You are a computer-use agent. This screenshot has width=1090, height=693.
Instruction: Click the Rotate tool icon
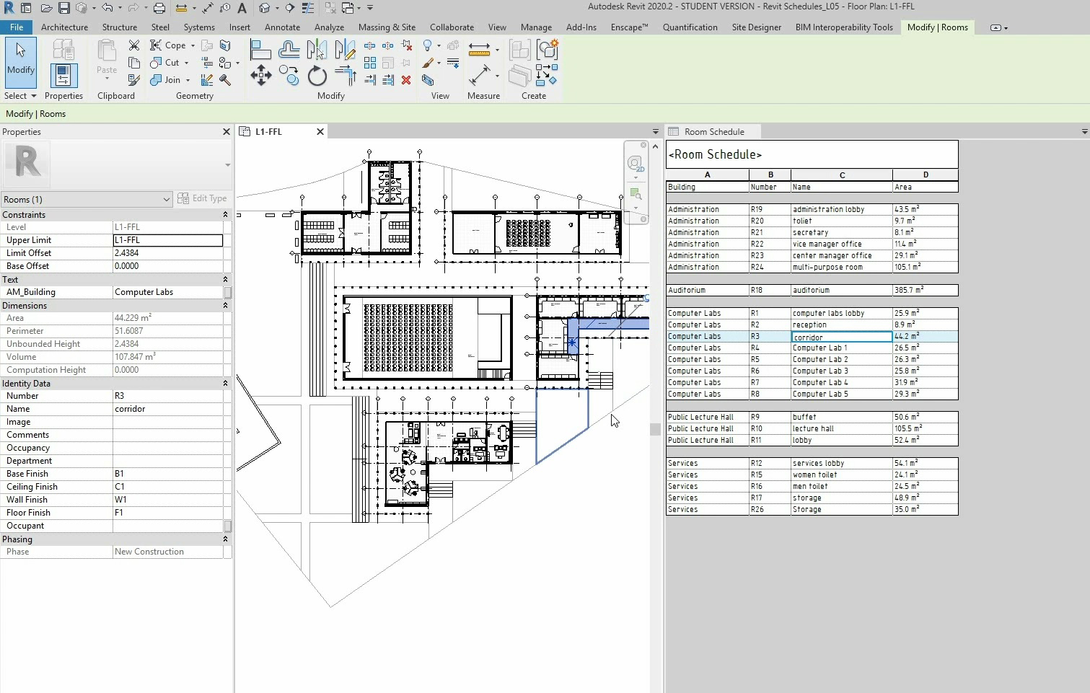(x=317, y=76)
